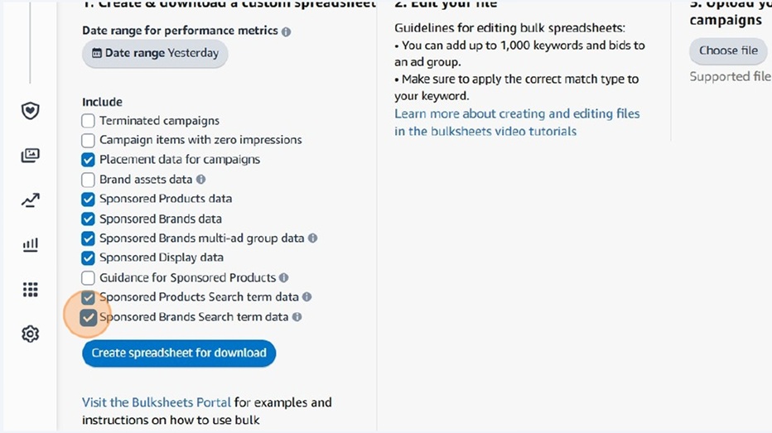This screenshot has width=772, height=433.
Task: Click info icon next to Date range heading
Action: point(286,31)
